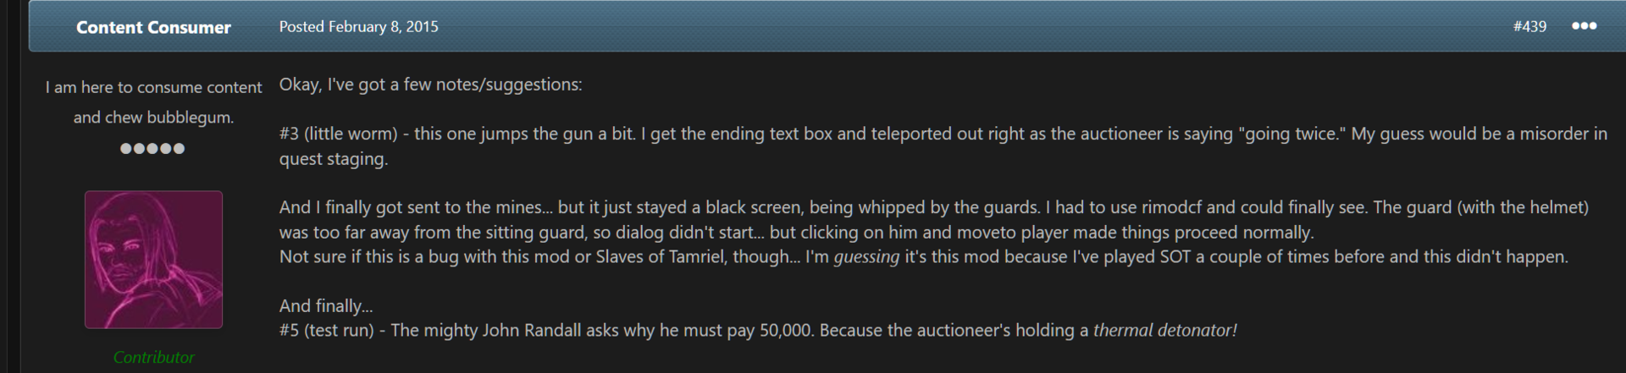Screen dimensions: 1626x373
Task: Click the "#5 (test run)" text
Action: pos(327,330)
